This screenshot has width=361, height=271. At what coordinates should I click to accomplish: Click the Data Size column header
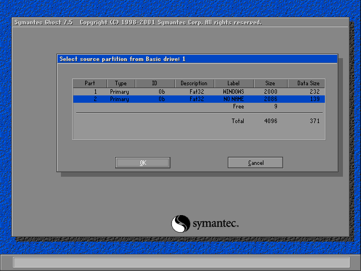[x=306, y=83]
